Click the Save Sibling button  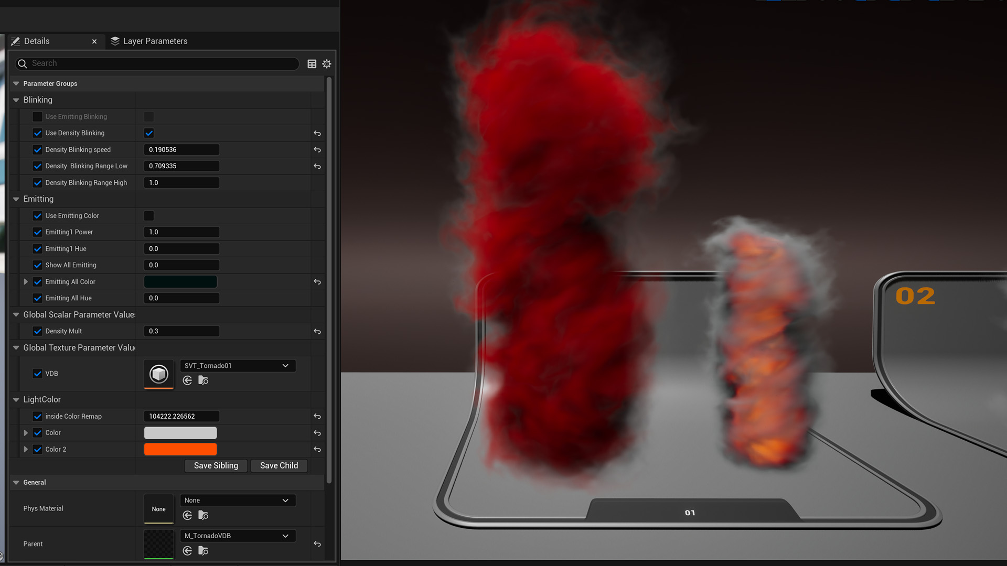coord(216,466)
